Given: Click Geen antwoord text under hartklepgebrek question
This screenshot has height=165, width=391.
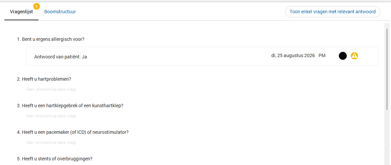Looking at the screenshot, I should coord(51,116).
